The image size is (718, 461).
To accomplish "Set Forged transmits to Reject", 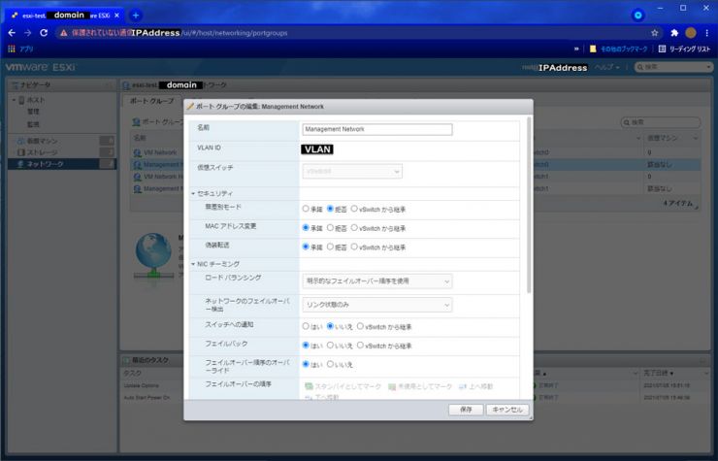I will pyautogui.click(x=330, y=247).
